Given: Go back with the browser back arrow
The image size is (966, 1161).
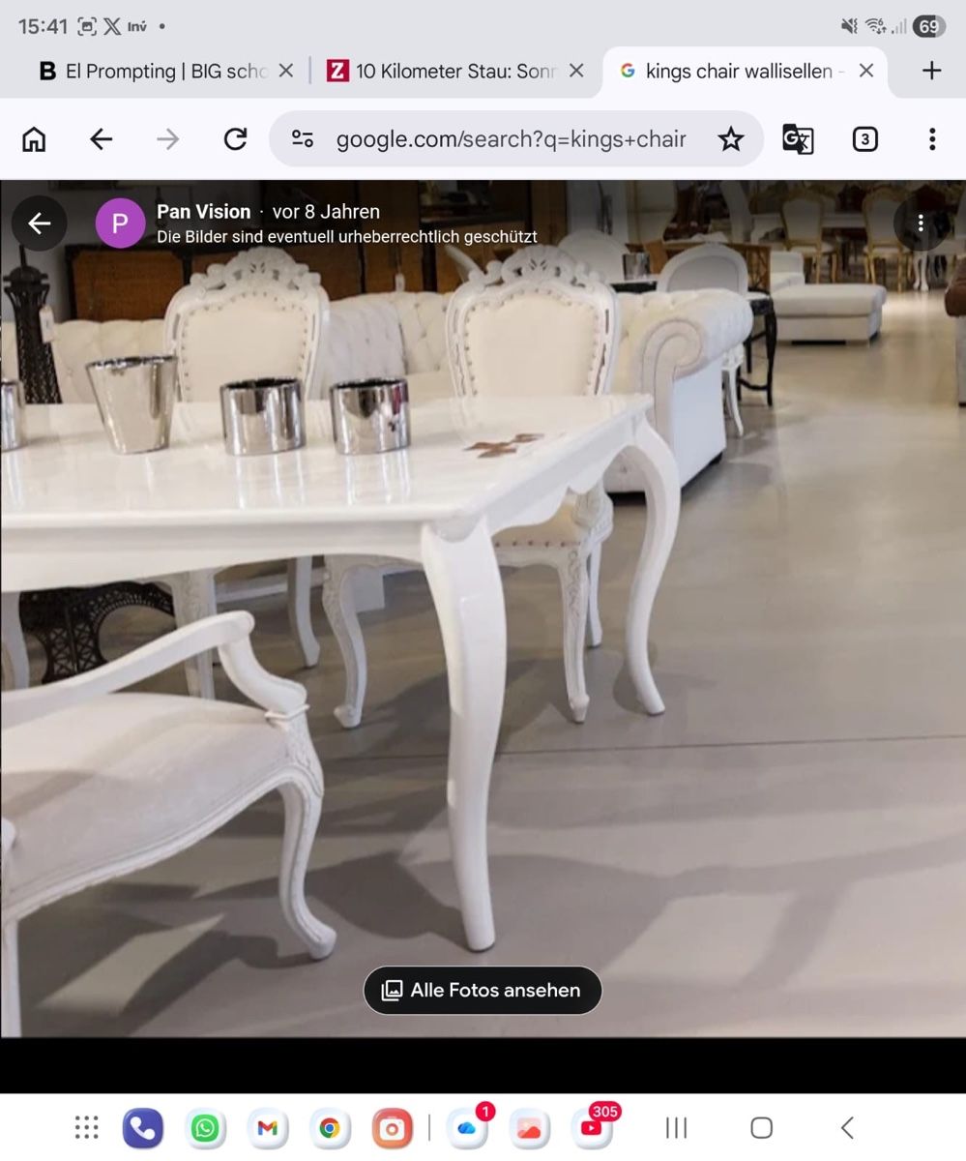Looking at the screenshot, I should [x=101, y=139].
